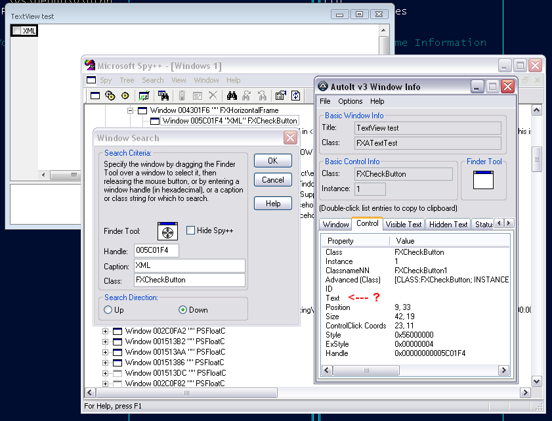Switch to the Visible Text tab
The image size is (552, 421).
tap(404, 224)
